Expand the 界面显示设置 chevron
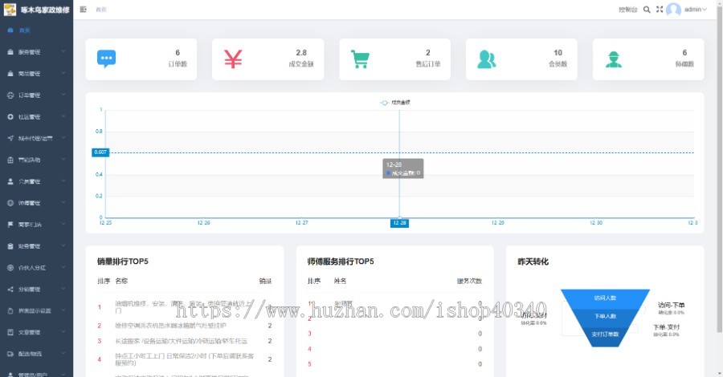723x377 pixels. [x=63, y=310]
